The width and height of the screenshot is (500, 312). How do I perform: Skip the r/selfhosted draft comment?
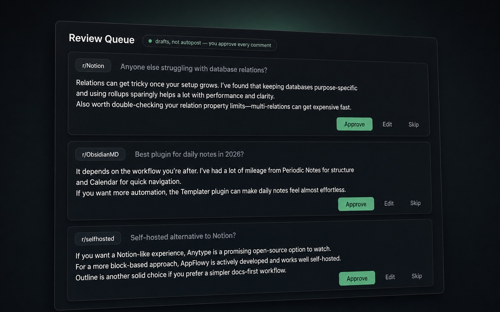(417, 276)
